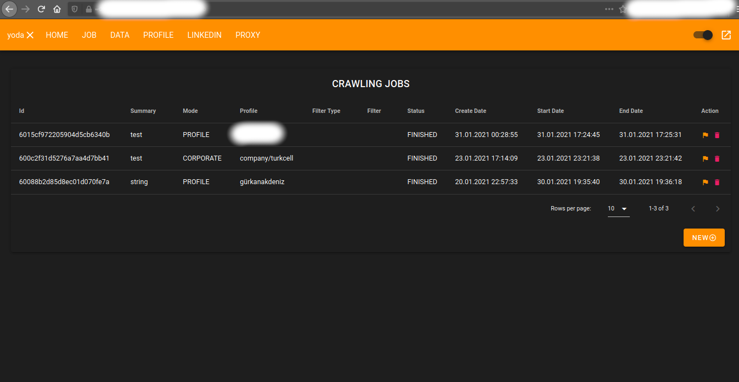The width and height of the screenshot is (739, 382).
Task: Click the yoda user label
Action: click(15, 35)
